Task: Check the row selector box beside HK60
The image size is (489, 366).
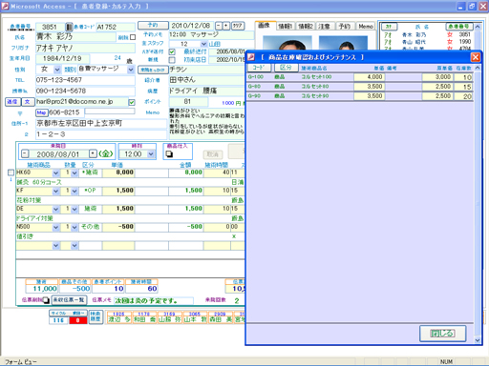Action: (x=11, y=173)
